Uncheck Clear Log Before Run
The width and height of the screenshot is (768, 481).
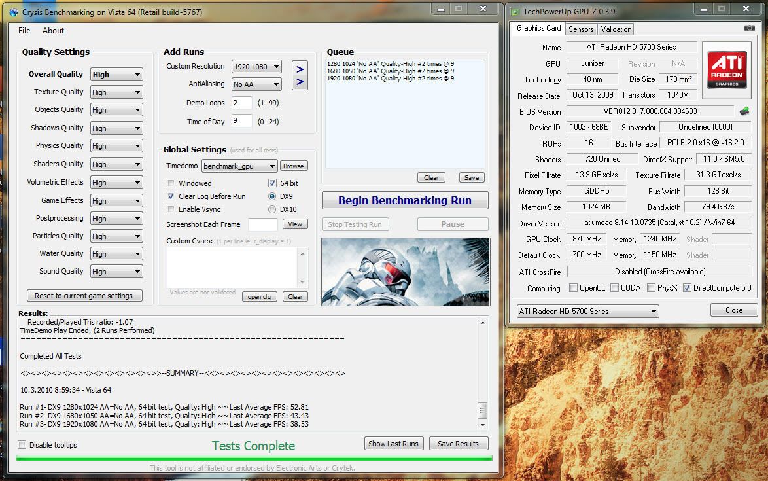[171, 196]
